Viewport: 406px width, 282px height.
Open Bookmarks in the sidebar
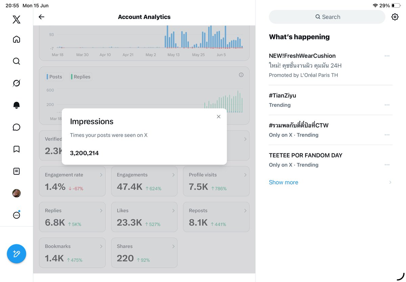(x=16, y=149)
